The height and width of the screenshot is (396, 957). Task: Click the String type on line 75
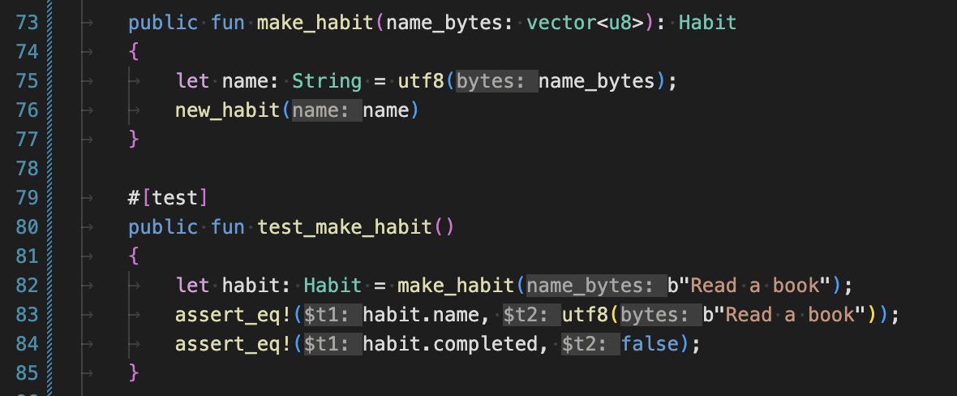[x=327, y=81]
